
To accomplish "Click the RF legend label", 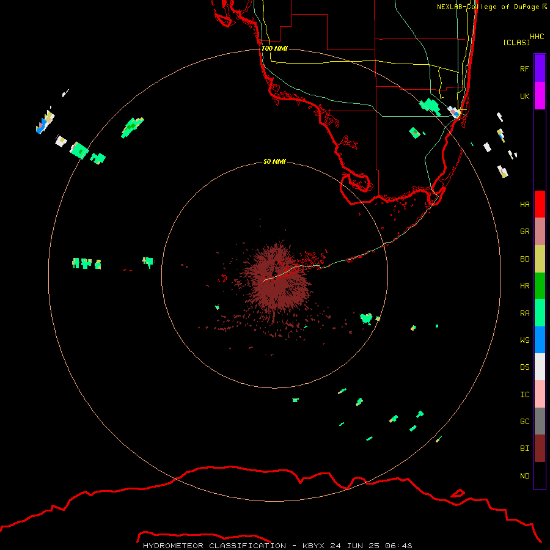I will click(x=524, y=68).
